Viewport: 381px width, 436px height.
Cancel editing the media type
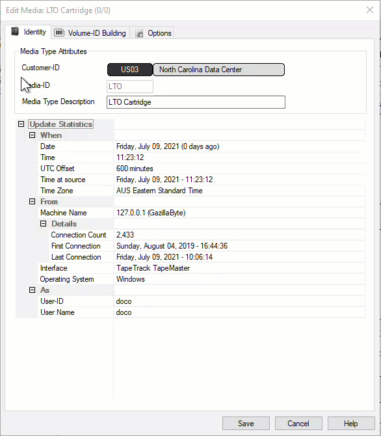pyautogui.click(x=298, y=423)
